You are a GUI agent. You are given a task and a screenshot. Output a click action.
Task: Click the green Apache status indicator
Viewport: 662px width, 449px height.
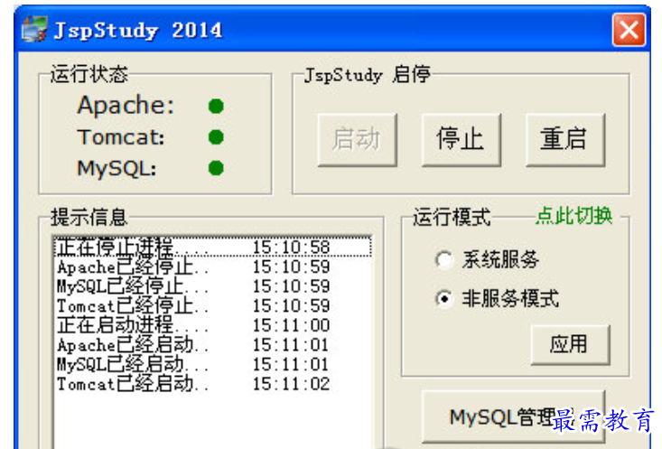[x=216, y=106]
